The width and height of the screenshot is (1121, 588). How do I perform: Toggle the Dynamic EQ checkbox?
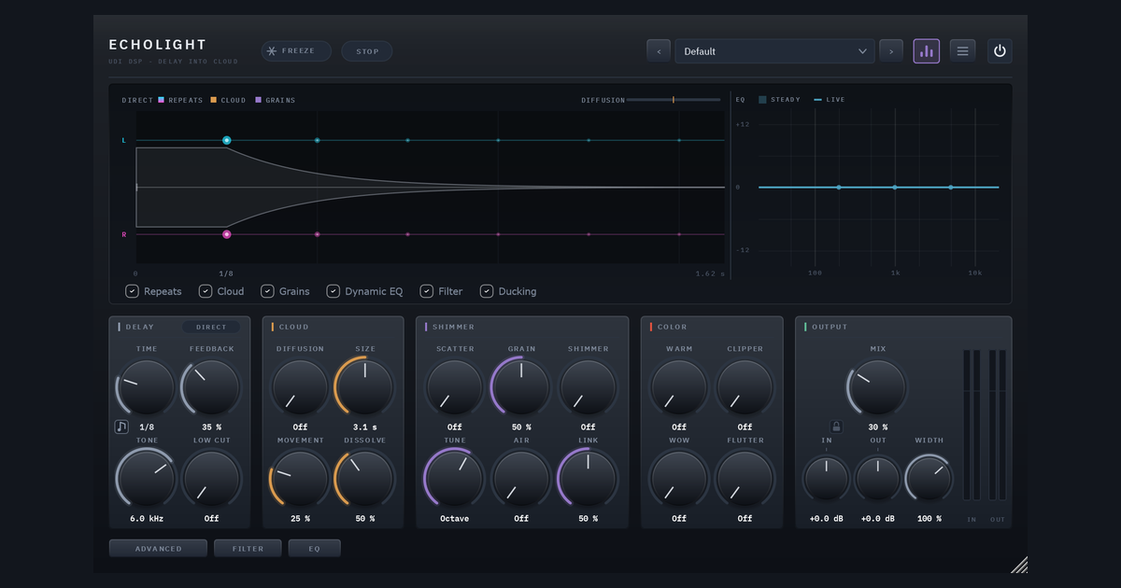click(x=333, y=291)
